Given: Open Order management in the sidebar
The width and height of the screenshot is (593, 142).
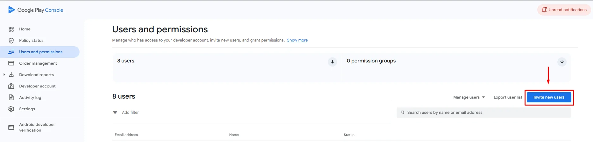Looking at the screenshot, I should [x=38, y=63].
